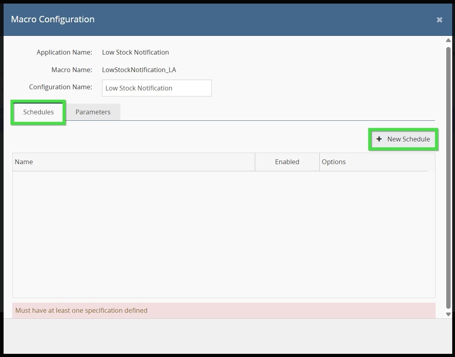This screenshot has width=455, height=357.
Task: Click the Application Name value text
Action: point(135,52)
